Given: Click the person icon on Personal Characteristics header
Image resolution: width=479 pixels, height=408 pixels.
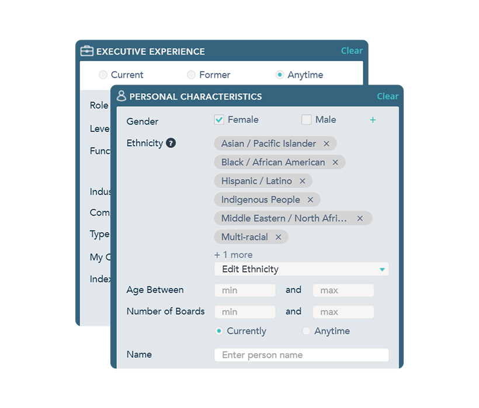Looking at the screenshot, I should [122, 95].
